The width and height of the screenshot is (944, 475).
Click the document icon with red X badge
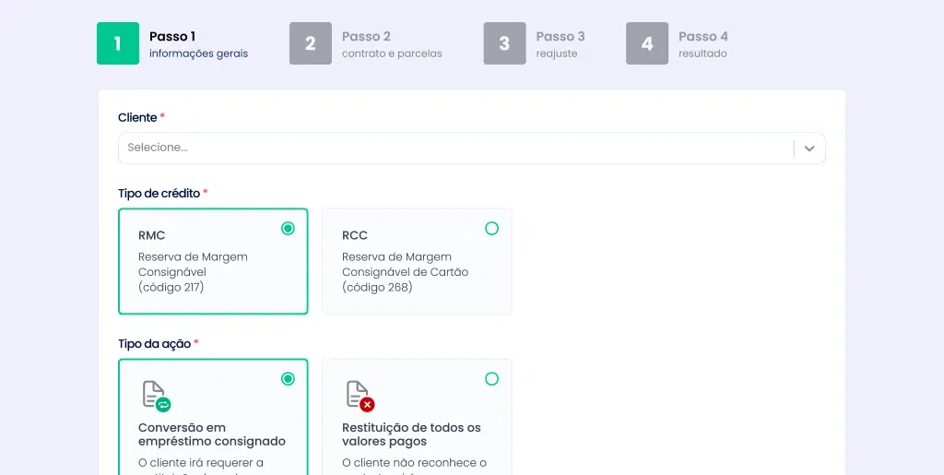tap(360, 396)
